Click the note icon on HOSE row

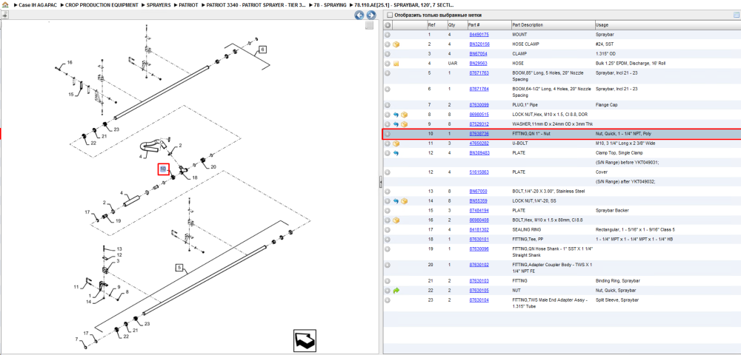396,63
